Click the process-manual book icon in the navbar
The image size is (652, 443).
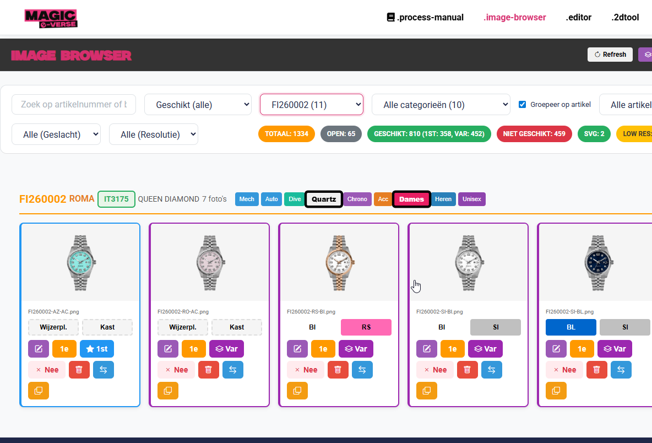tap(389, 17)
